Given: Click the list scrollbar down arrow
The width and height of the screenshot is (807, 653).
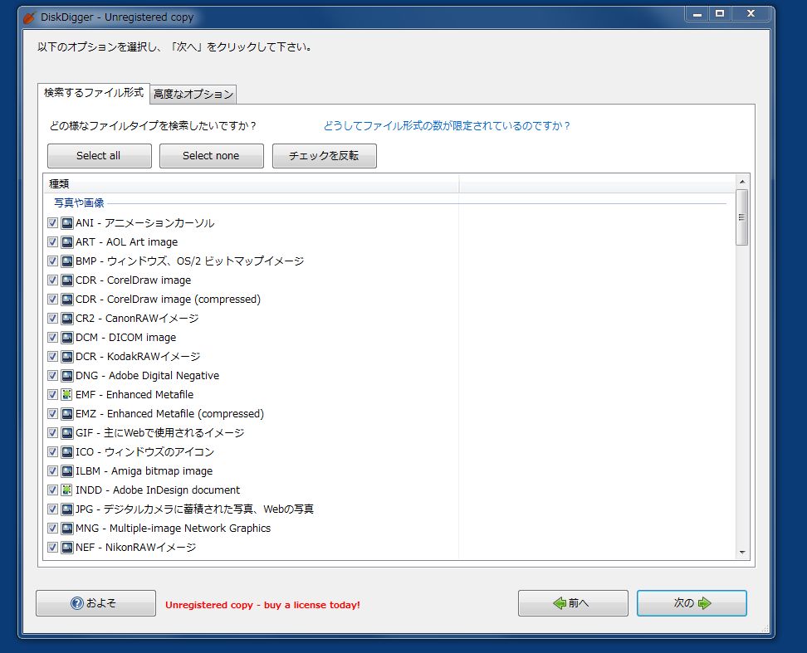Looking at the screenshot, I should (x=742, y=553).
